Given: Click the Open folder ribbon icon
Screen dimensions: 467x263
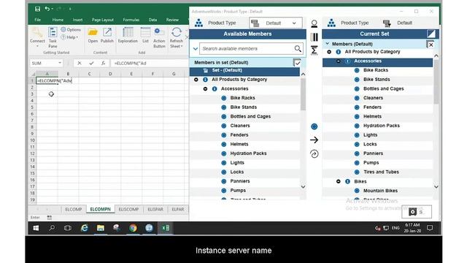Looking at the screenshot, I should coord(93,35).
